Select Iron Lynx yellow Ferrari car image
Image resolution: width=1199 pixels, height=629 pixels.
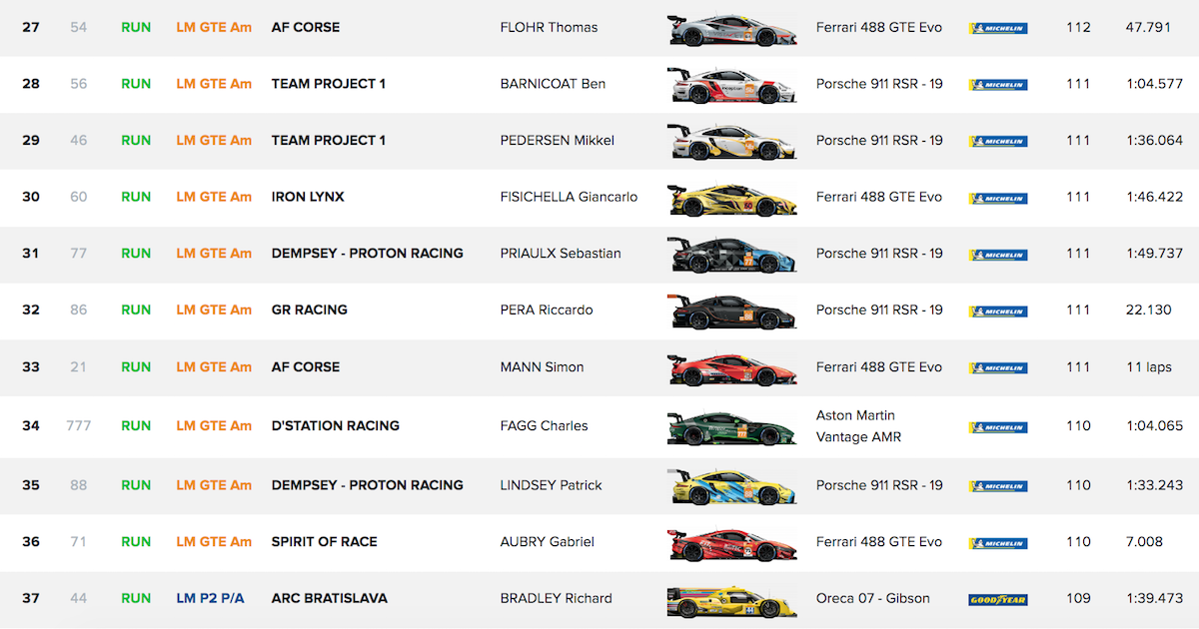pos(732,199)
